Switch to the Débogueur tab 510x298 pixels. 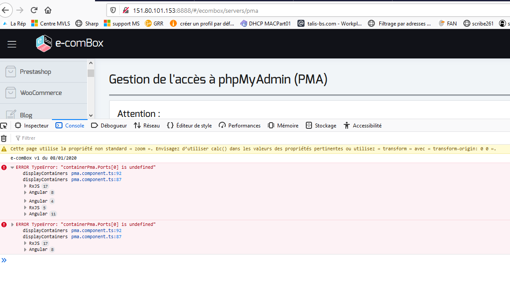pos(109,125)
